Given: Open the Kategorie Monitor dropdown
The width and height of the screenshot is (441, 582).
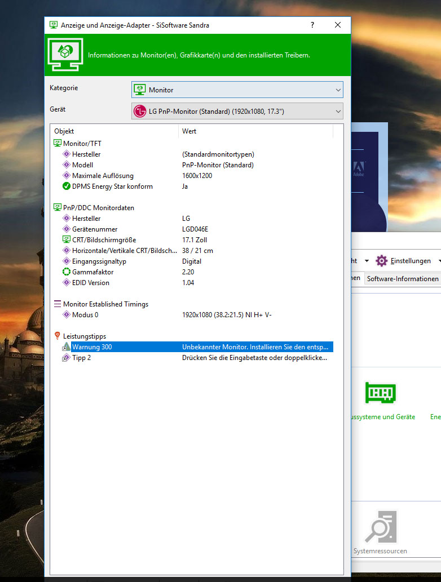Looking at the screenshot, I should click(x=237, y=90).
